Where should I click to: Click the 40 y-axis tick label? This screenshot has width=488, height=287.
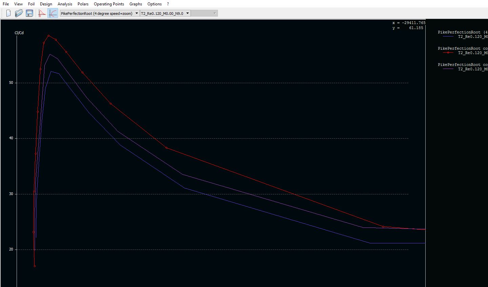pyautogui.click(x=11, y=138)
